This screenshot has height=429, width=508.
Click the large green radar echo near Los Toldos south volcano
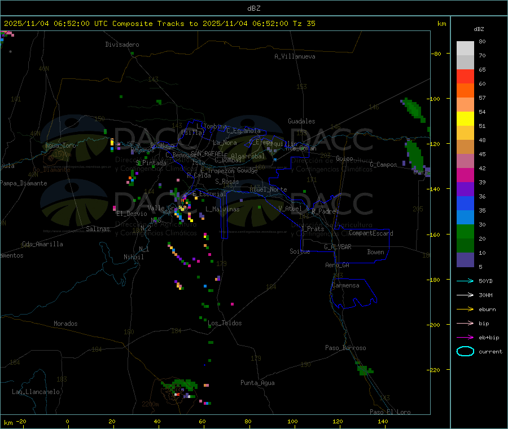181,385
